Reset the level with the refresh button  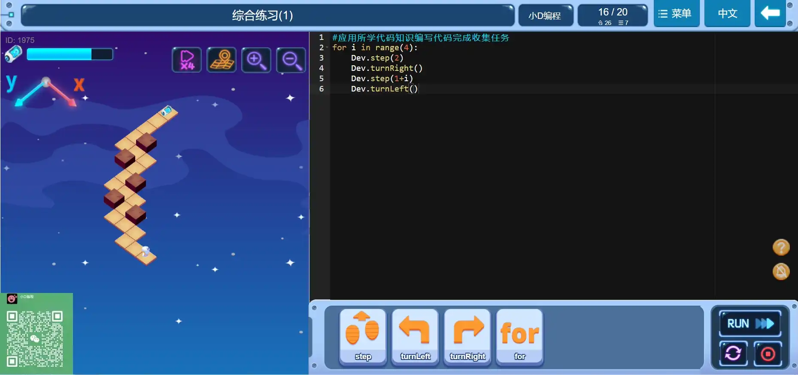click(733, 354)
